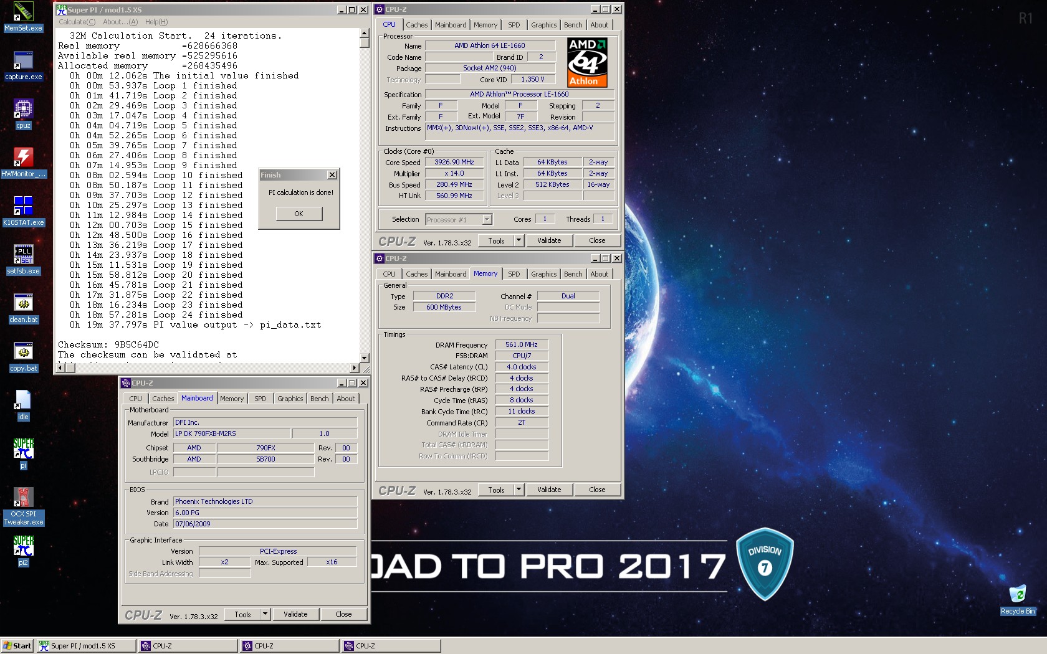Open SPD tab in top CPU-Z window

click(514, 25)
